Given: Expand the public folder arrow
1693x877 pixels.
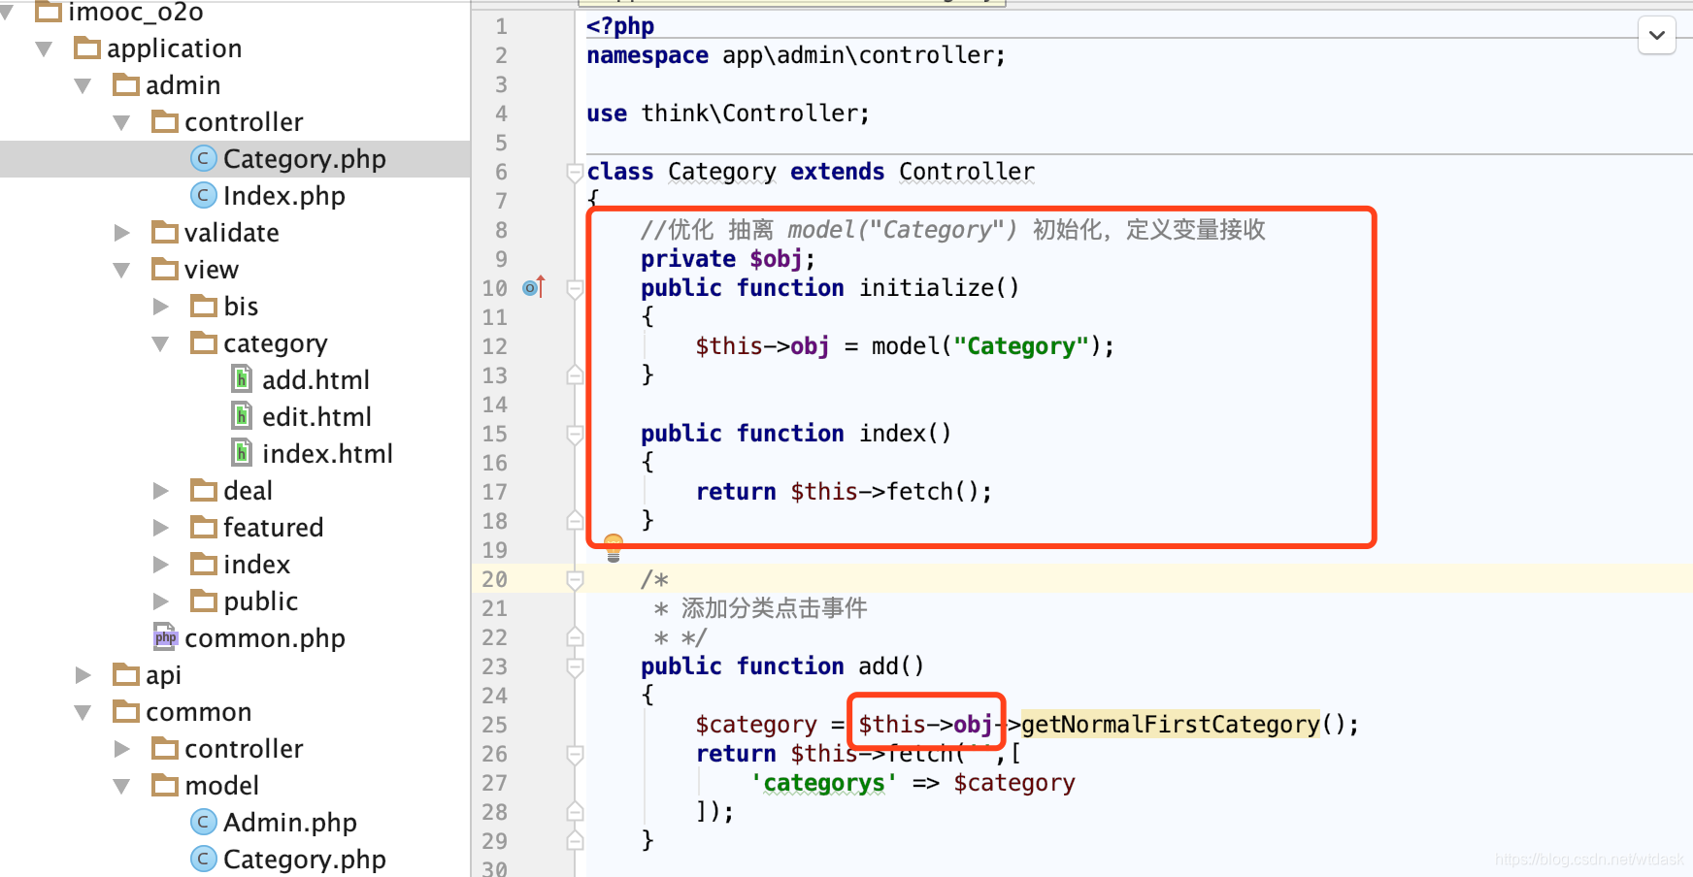Looking at the screenshot, I should tap(160, 601).
